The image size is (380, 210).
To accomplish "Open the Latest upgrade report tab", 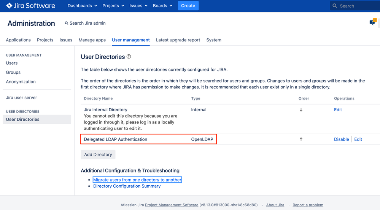I will (178, 40).
